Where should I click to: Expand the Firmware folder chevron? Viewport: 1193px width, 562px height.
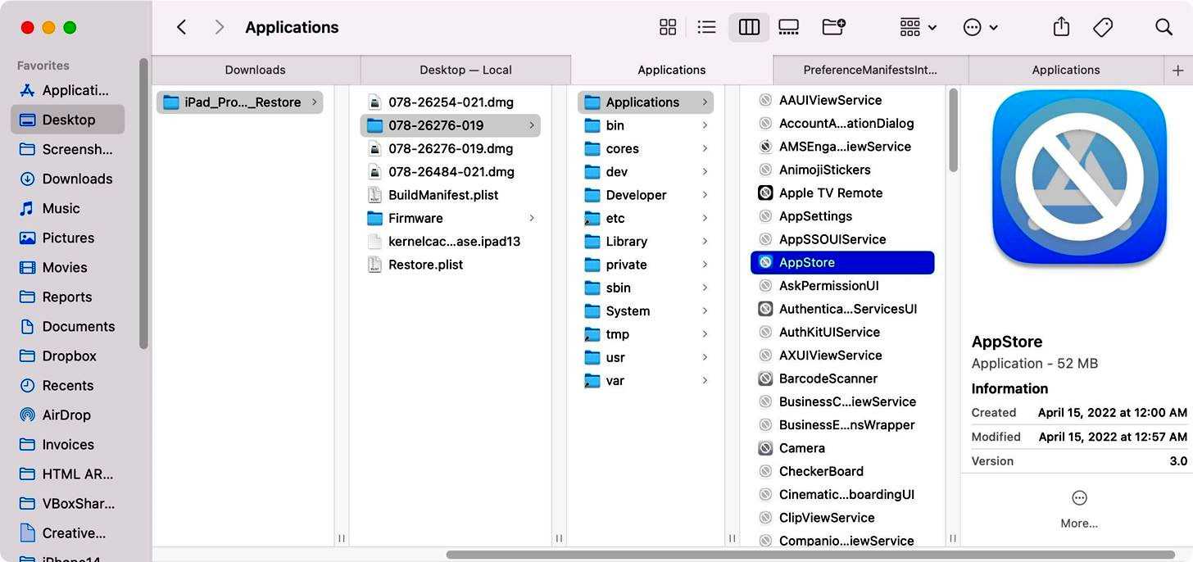tap(532, 218)
